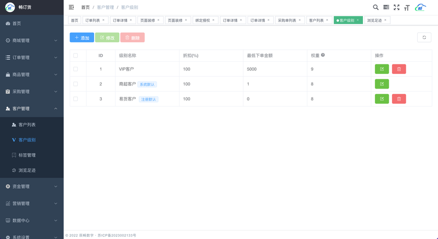Click the ID column header

[x=101, y=55]
